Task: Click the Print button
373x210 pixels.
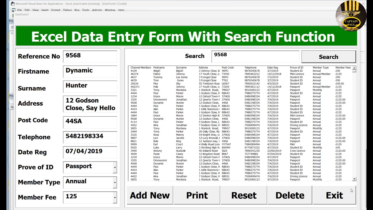Action: click(197, 195)
